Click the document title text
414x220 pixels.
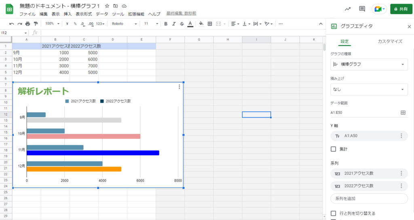(60, 6)
